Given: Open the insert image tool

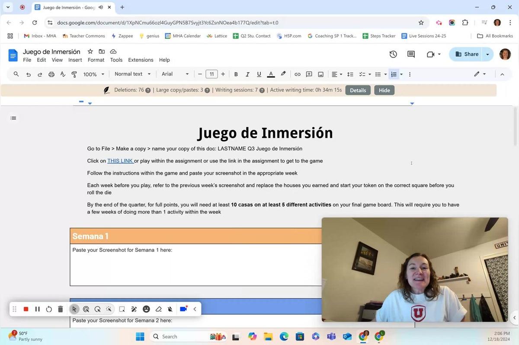Looking at the screenshot, I should coord(320,74).
